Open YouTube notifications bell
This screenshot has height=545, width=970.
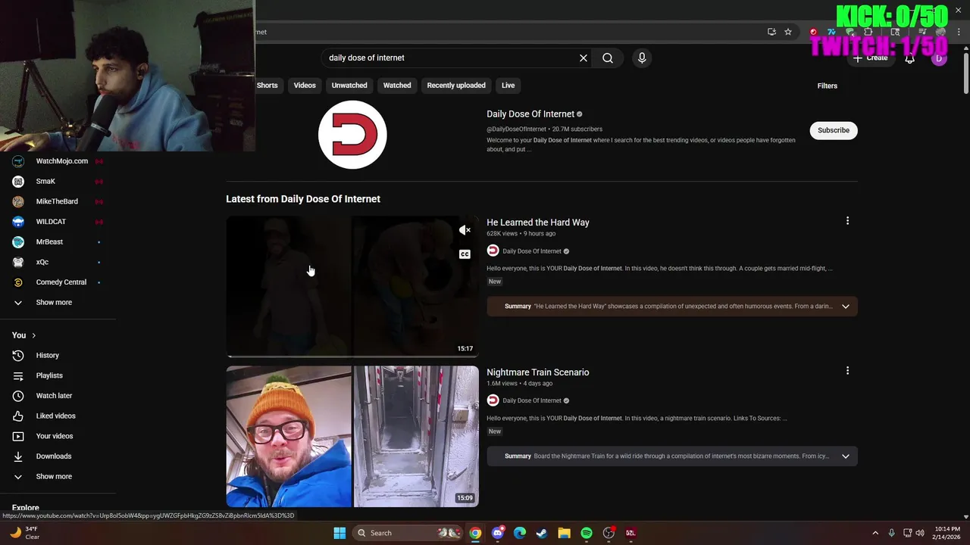pyautogui.click(x=909, y=58)
